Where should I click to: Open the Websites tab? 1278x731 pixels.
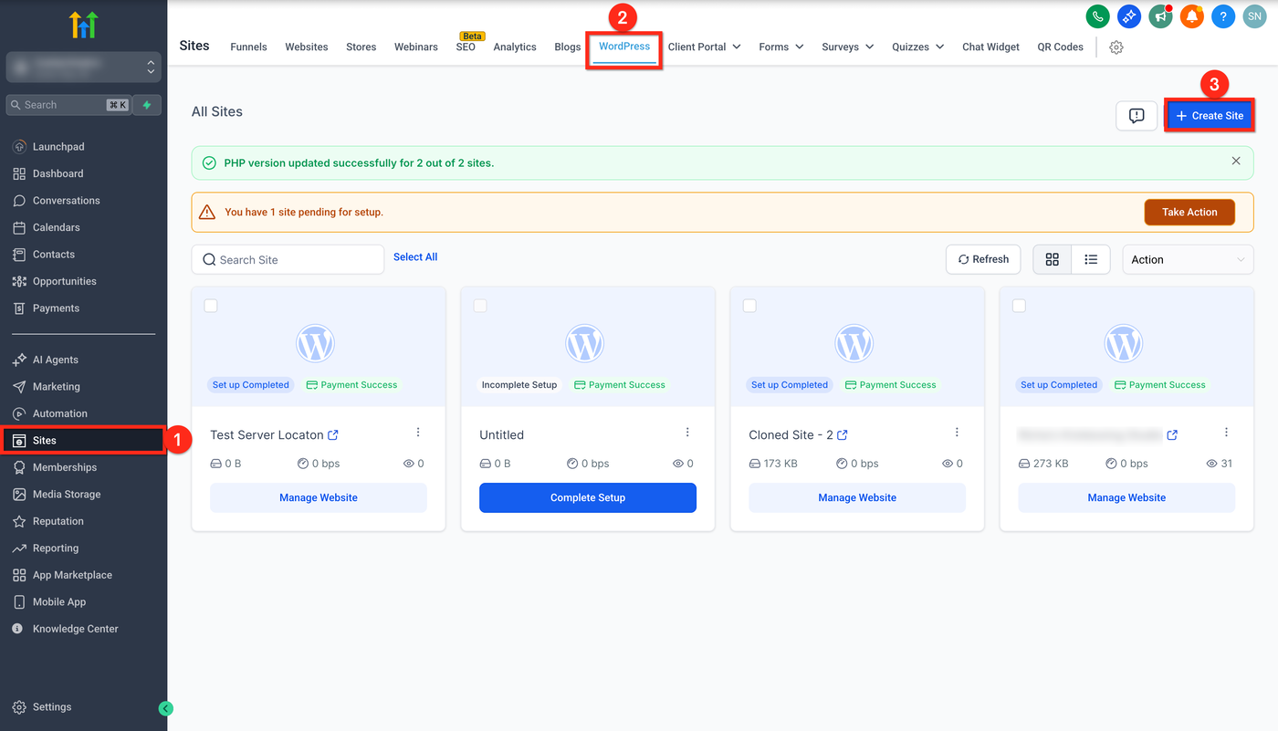(x=307, y=47)
